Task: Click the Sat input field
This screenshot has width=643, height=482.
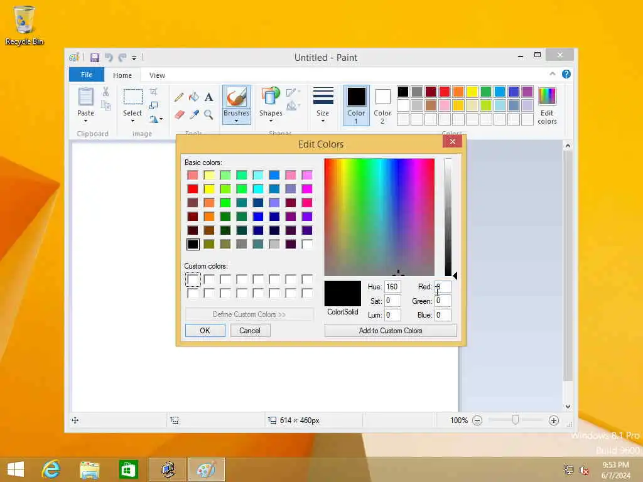Action: click(392, 301)
